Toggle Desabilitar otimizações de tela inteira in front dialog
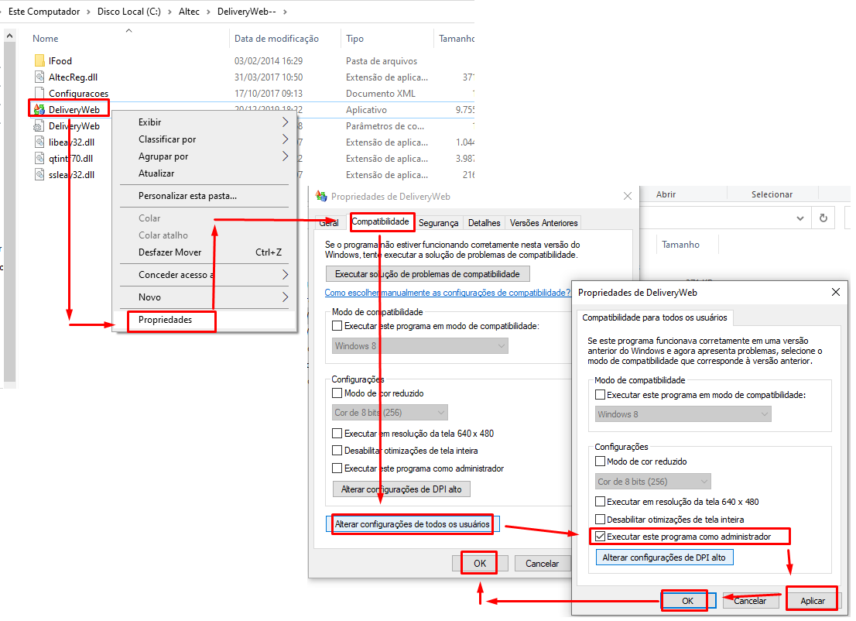Screen dimensions: 856x621 click(x=600, y=520)
